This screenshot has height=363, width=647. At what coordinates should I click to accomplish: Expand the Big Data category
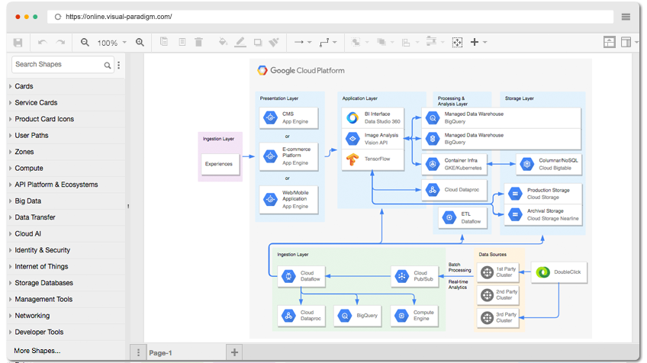(66, 201)
